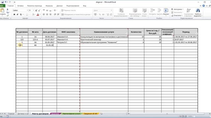Apply fill color with the paint bucket
The image size is (211, 118).
(x=33, y=14)
